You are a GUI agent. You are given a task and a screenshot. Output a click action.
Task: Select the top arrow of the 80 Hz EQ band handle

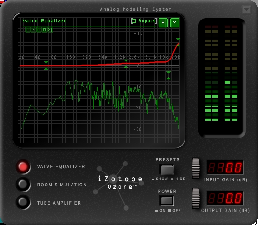46,63
